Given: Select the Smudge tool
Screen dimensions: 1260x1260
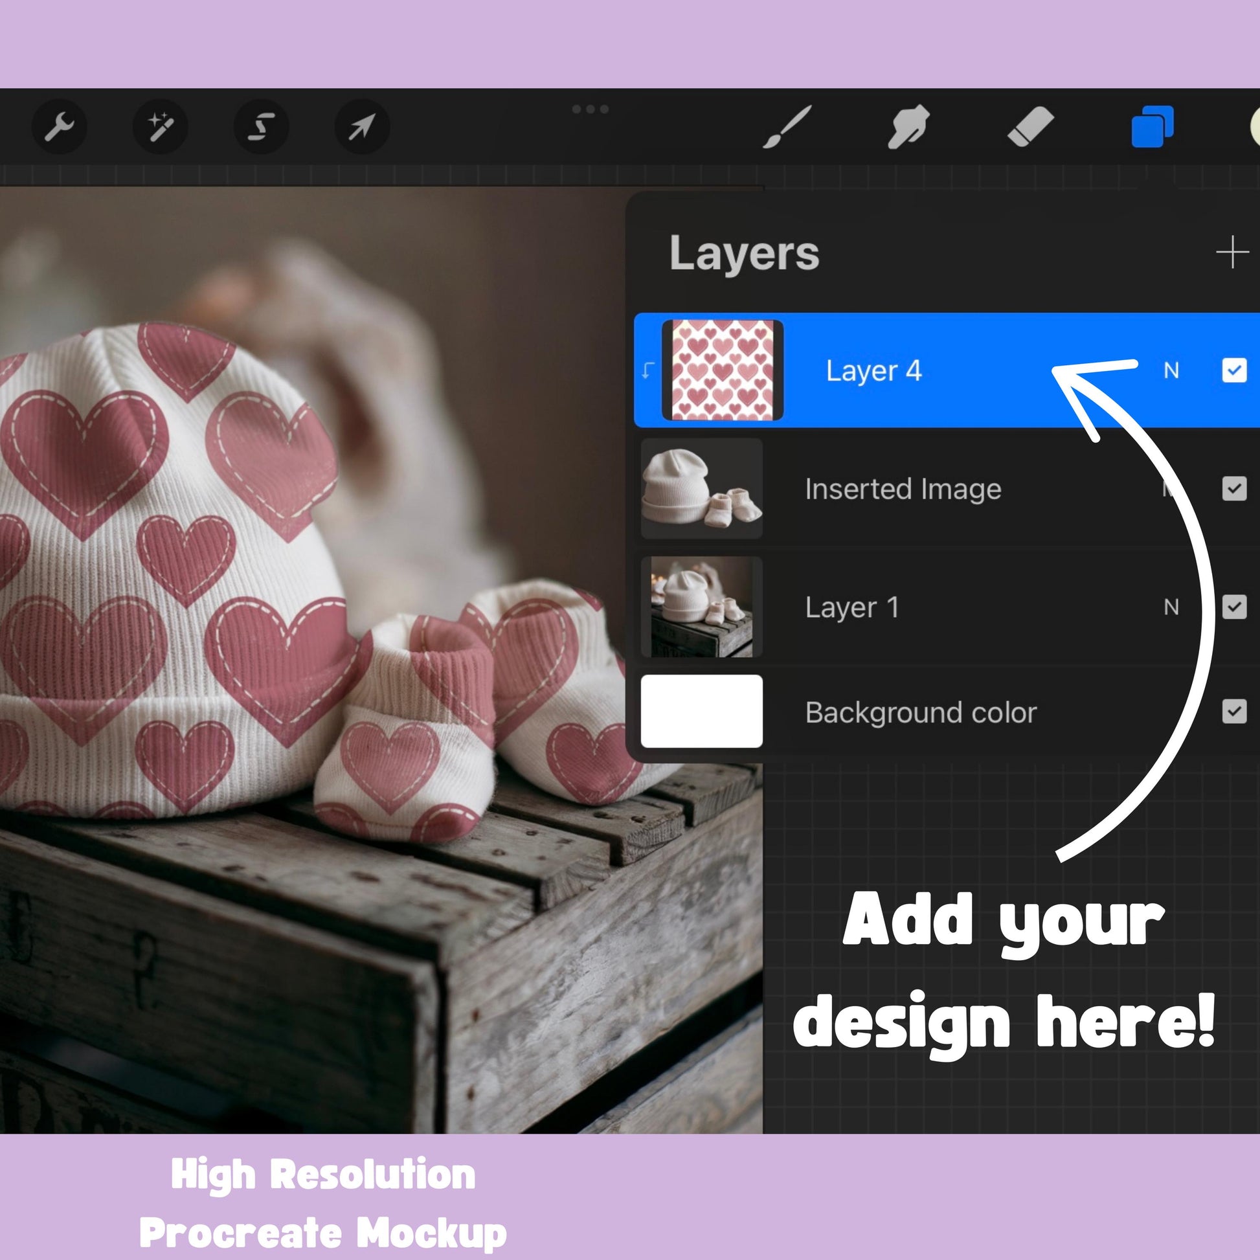Looking at the screenshot, I should (x=908, y=126).
